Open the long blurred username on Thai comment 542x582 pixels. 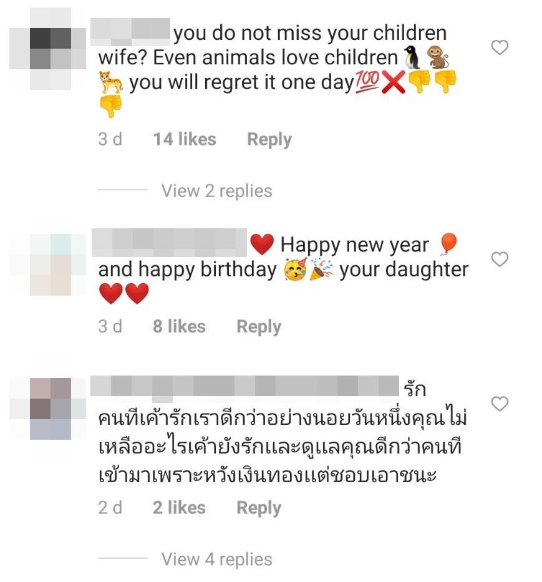point(244,386)
